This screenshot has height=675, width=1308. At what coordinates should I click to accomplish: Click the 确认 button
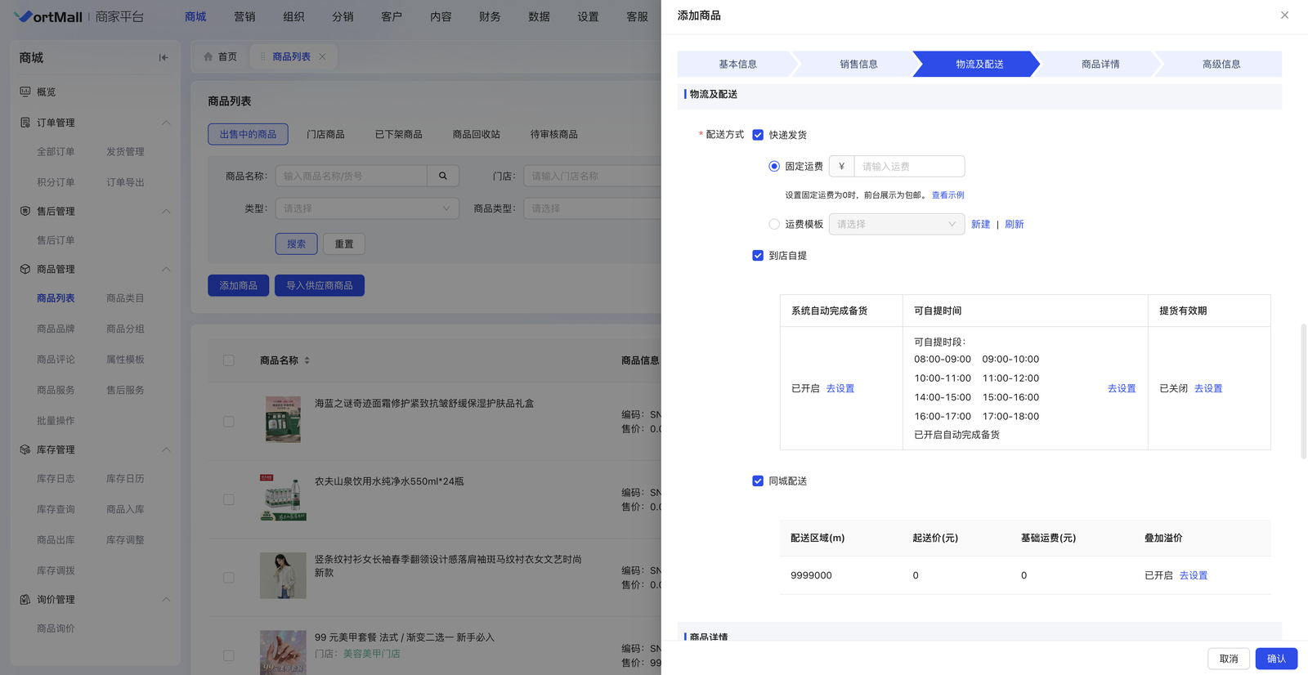[1275, 659]
